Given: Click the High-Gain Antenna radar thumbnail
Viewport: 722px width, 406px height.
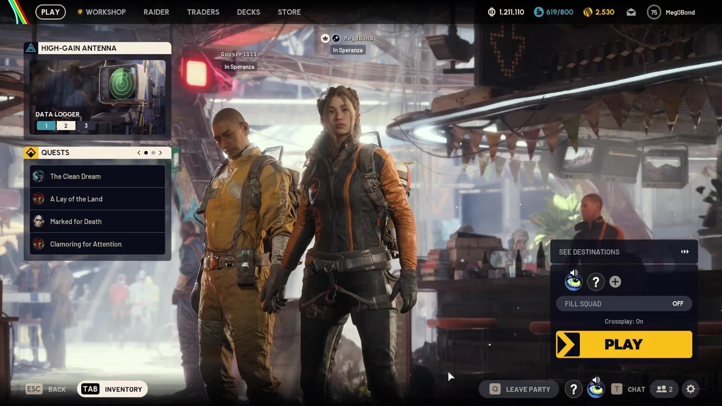Looking at the screenshot, I should (98, 97).
